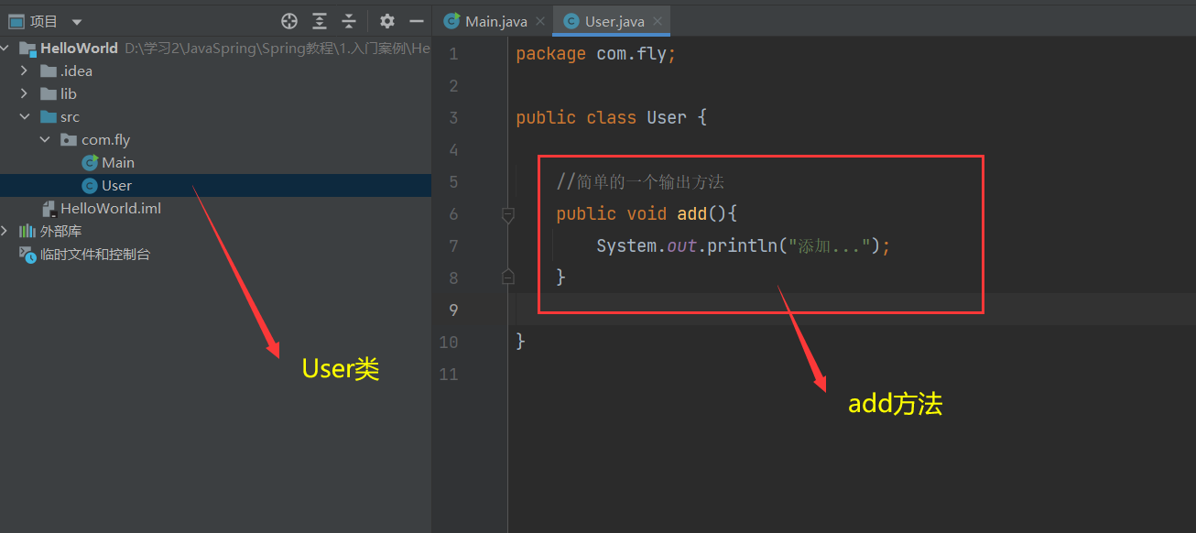
Task: Open the 项目 view dropdown
Action: (x=76, y=22)
